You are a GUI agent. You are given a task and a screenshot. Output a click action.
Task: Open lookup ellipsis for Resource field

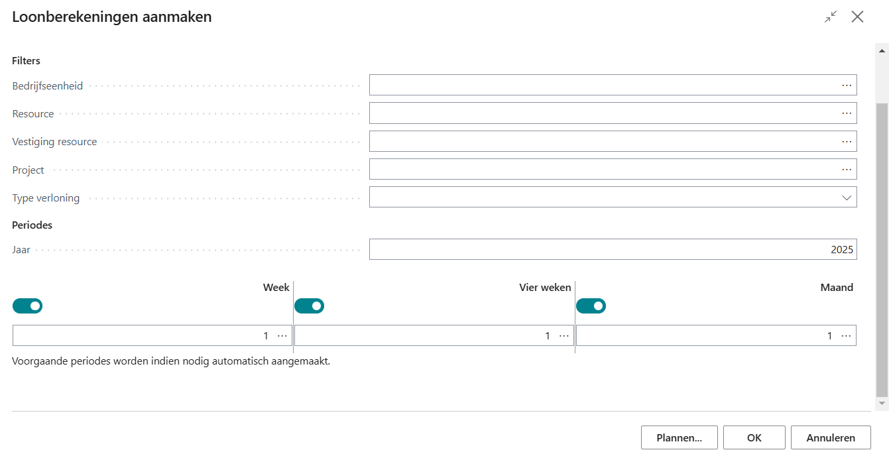[847, 113]
